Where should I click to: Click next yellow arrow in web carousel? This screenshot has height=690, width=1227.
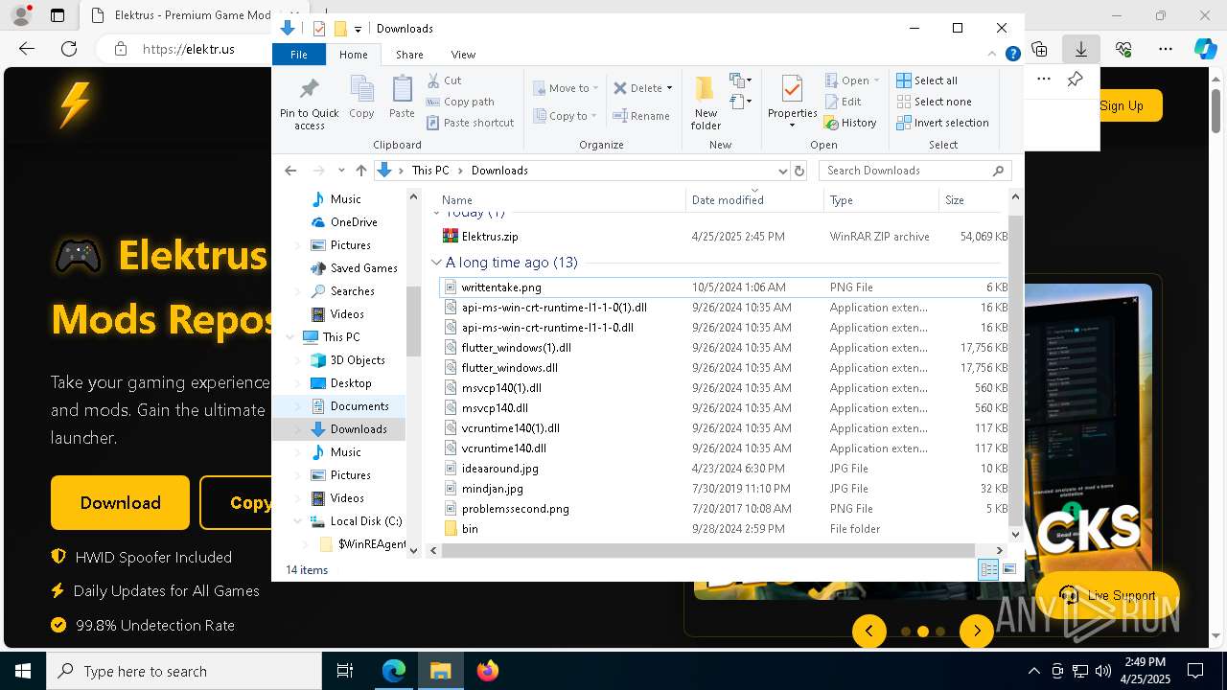tap(977, 631)
